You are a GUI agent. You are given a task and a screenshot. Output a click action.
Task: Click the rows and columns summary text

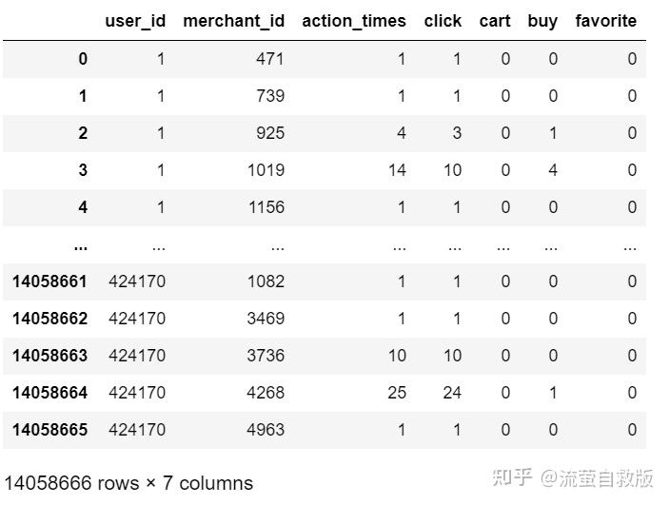[128, 483]
